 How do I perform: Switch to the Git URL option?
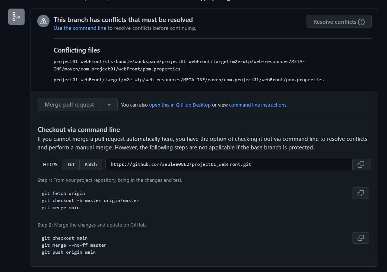pyautogui.click(x=71, y=165)
